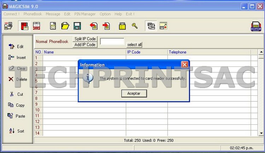Close the Information dialog with red X
Screen dimensions: 265x153
point(184,65)
